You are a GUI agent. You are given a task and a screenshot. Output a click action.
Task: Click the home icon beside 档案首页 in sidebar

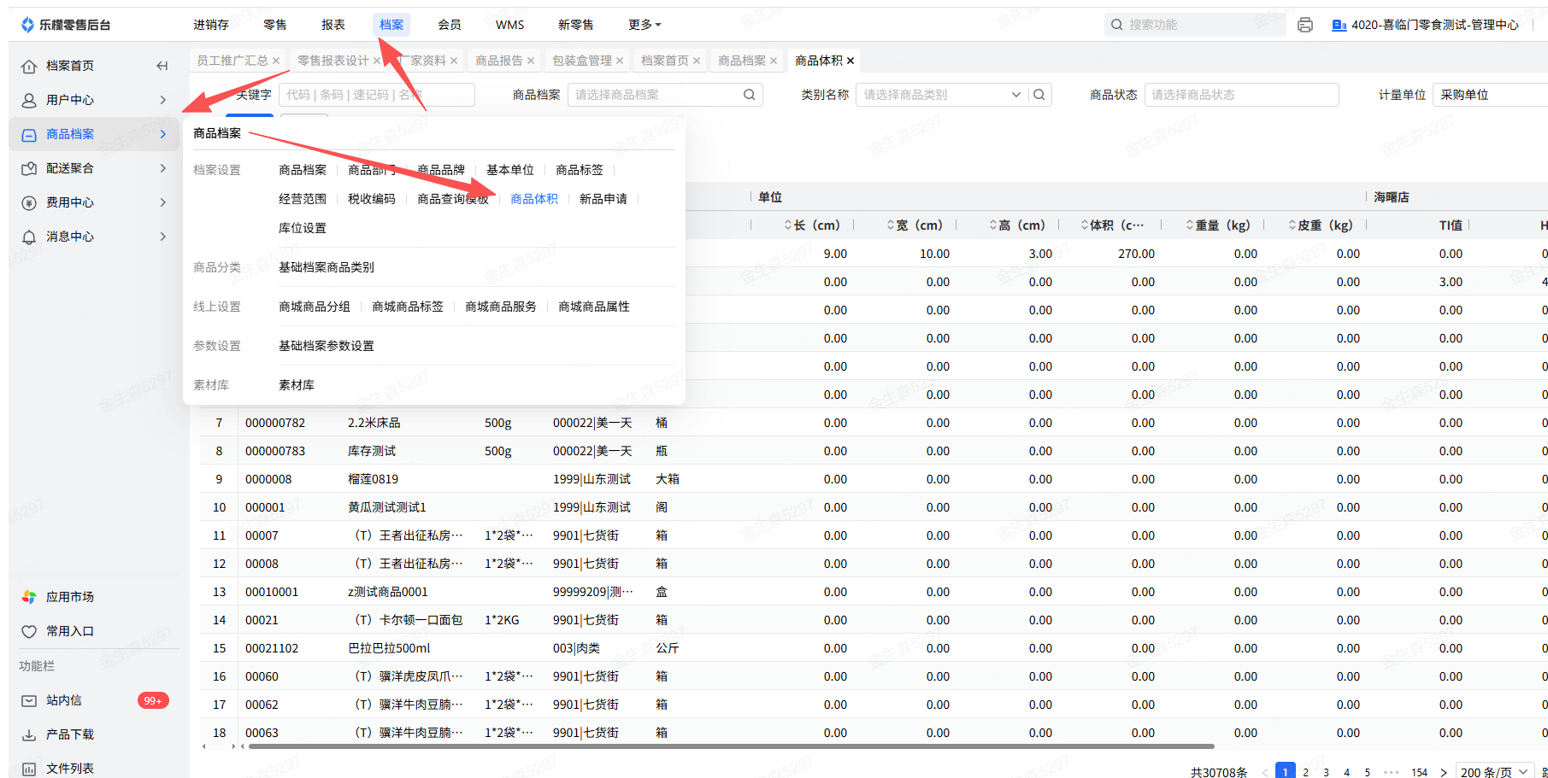pos(29,66)
